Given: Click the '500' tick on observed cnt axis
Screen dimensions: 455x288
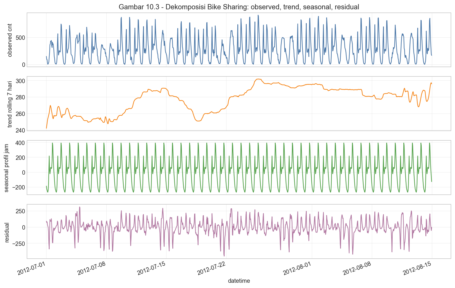Looking at the screenshot, I should (20, 37).
